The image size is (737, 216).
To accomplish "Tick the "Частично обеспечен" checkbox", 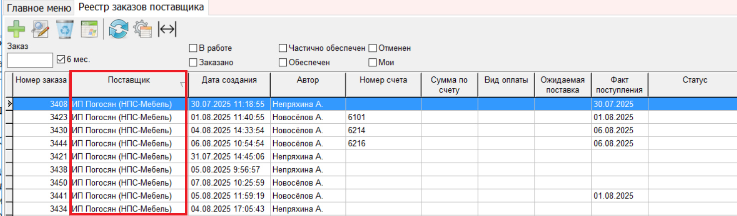I will pyautogui.click(x=283, y=48).
